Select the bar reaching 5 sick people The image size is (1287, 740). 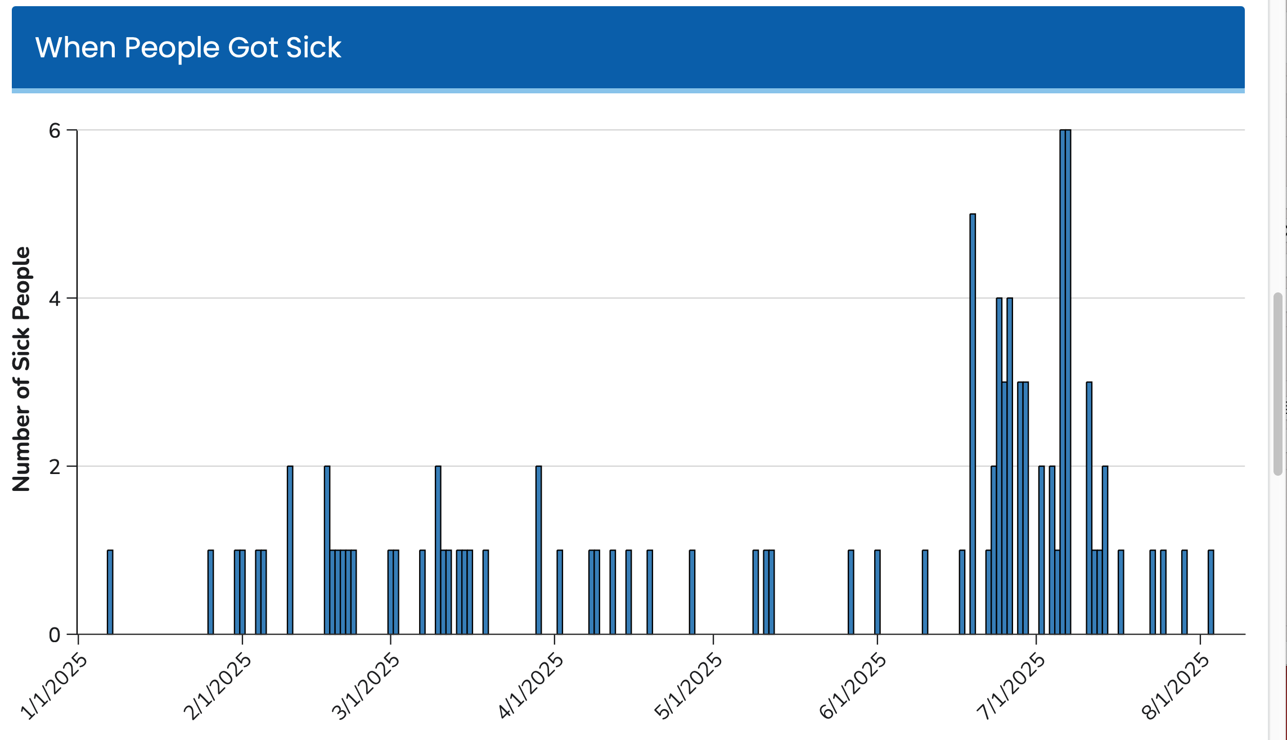click(973, 424)
